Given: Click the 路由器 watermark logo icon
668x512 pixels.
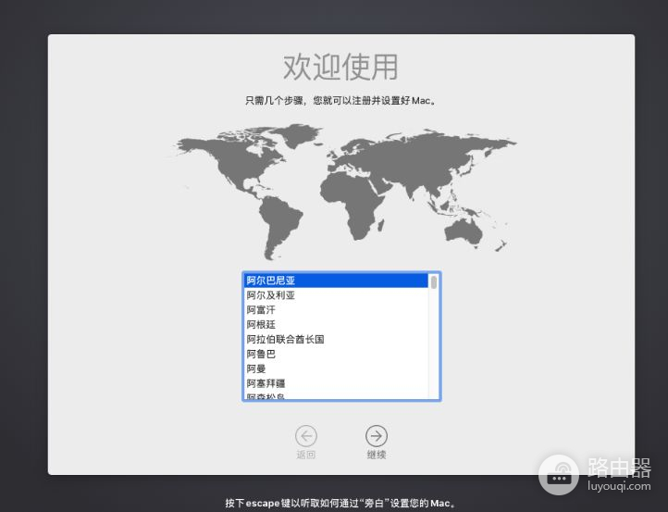Looking at the screenshot, I should (x=558, y=474).
